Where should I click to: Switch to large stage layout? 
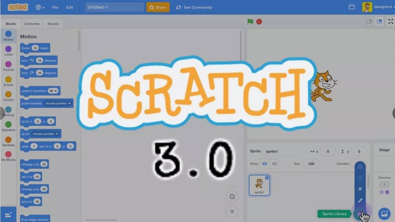(379, 22)
